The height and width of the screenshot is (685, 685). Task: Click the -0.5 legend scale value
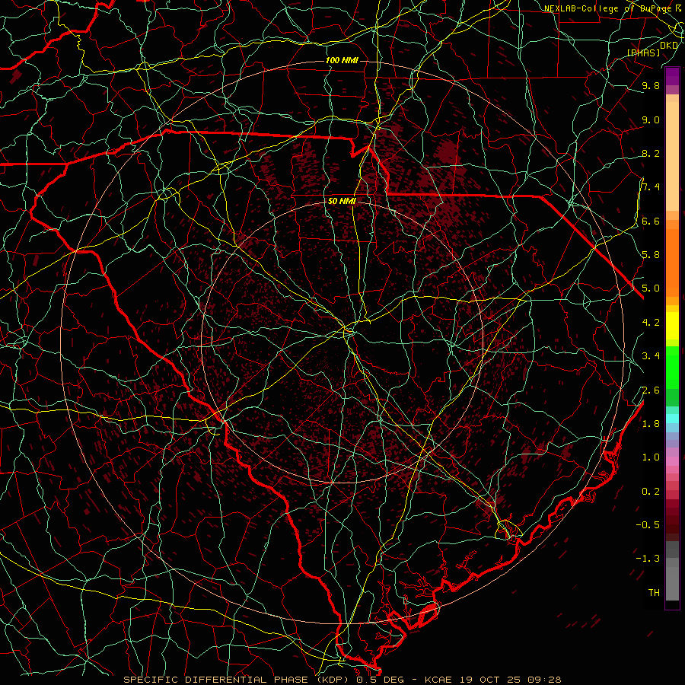648,525
